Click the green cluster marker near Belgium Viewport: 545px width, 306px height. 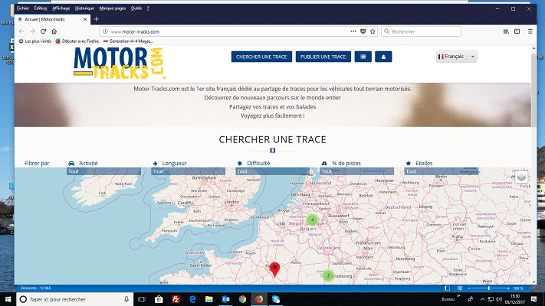click(x=311, y=220)
